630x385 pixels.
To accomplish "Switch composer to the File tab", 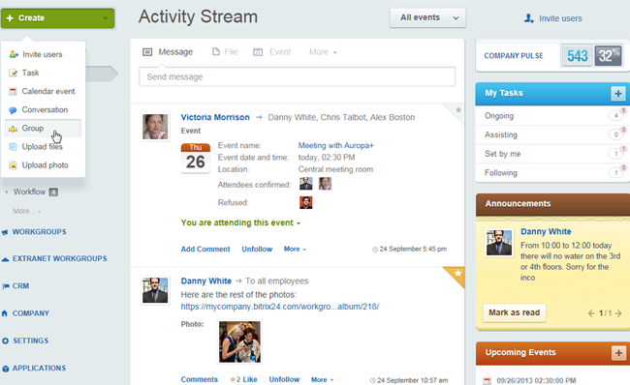I will (x=225, y=52).
